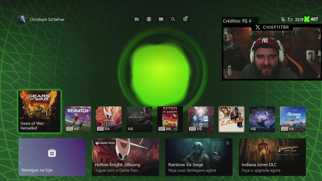Open the L.A. Noire game tile
The width and height of the screenshot is (322, 181).
click(x=231, y=119)
